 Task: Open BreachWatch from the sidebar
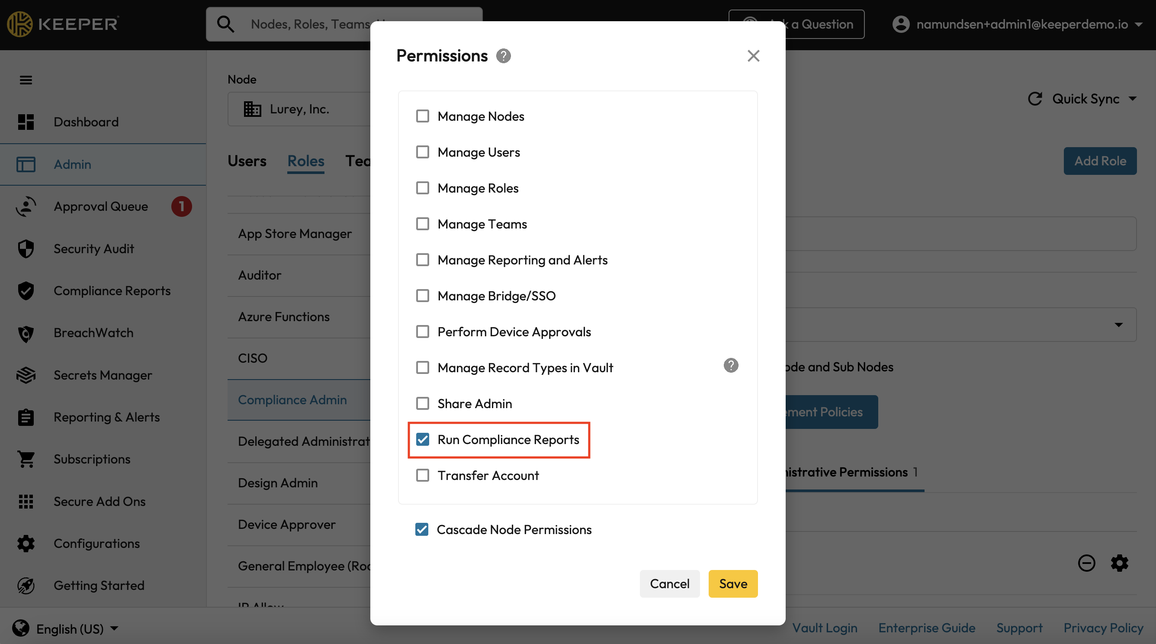point(93,332)
